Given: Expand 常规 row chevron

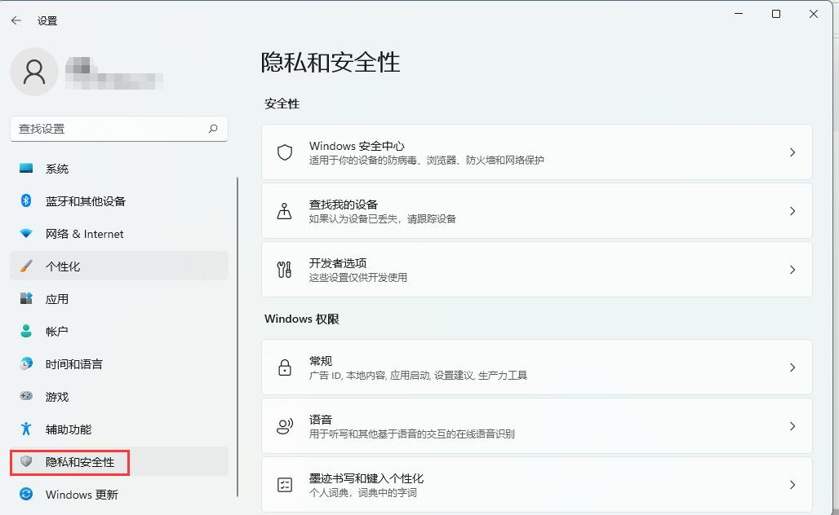Looking at the screenshot, I should [792, 368].
